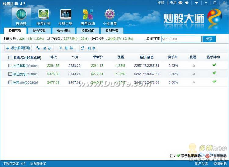This screenshot has height=167, width=229.
Task: Open 用户反馈 in the status bar
Action: 201,164
